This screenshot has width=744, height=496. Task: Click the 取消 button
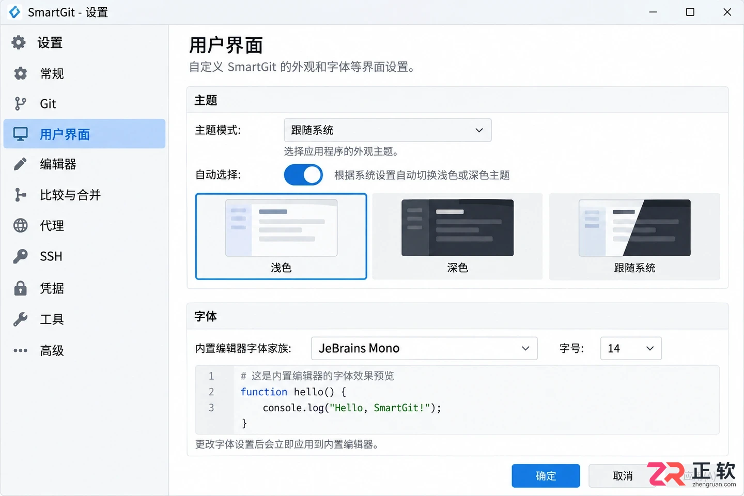623,476
